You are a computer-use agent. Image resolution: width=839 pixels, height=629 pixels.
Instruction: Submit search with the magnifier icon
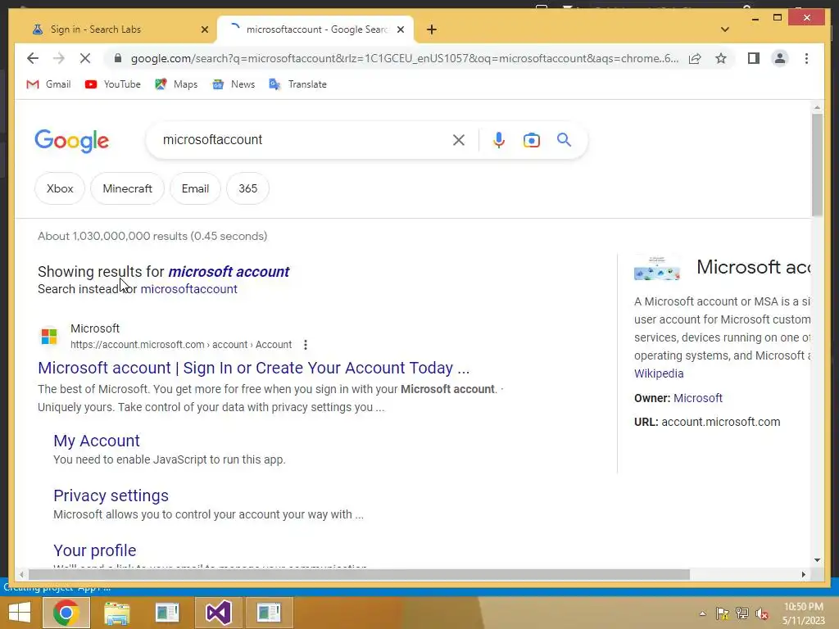click(x=564, y=140)
